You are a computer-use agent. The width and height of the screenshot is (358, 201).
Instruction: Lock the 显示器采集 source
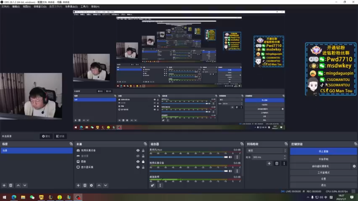[143, 167]
